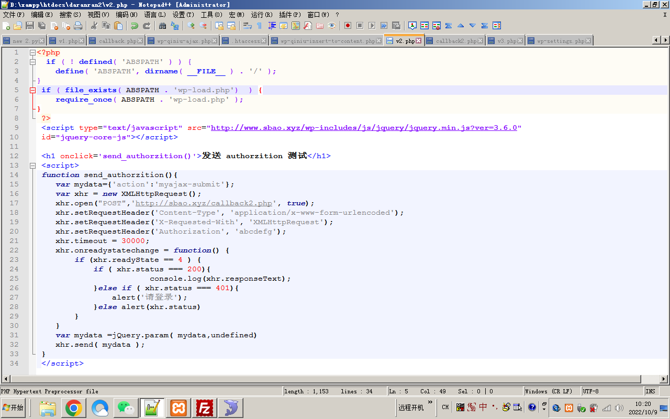
Task: Collapse the if block on line 5
Action: point(32,90)
